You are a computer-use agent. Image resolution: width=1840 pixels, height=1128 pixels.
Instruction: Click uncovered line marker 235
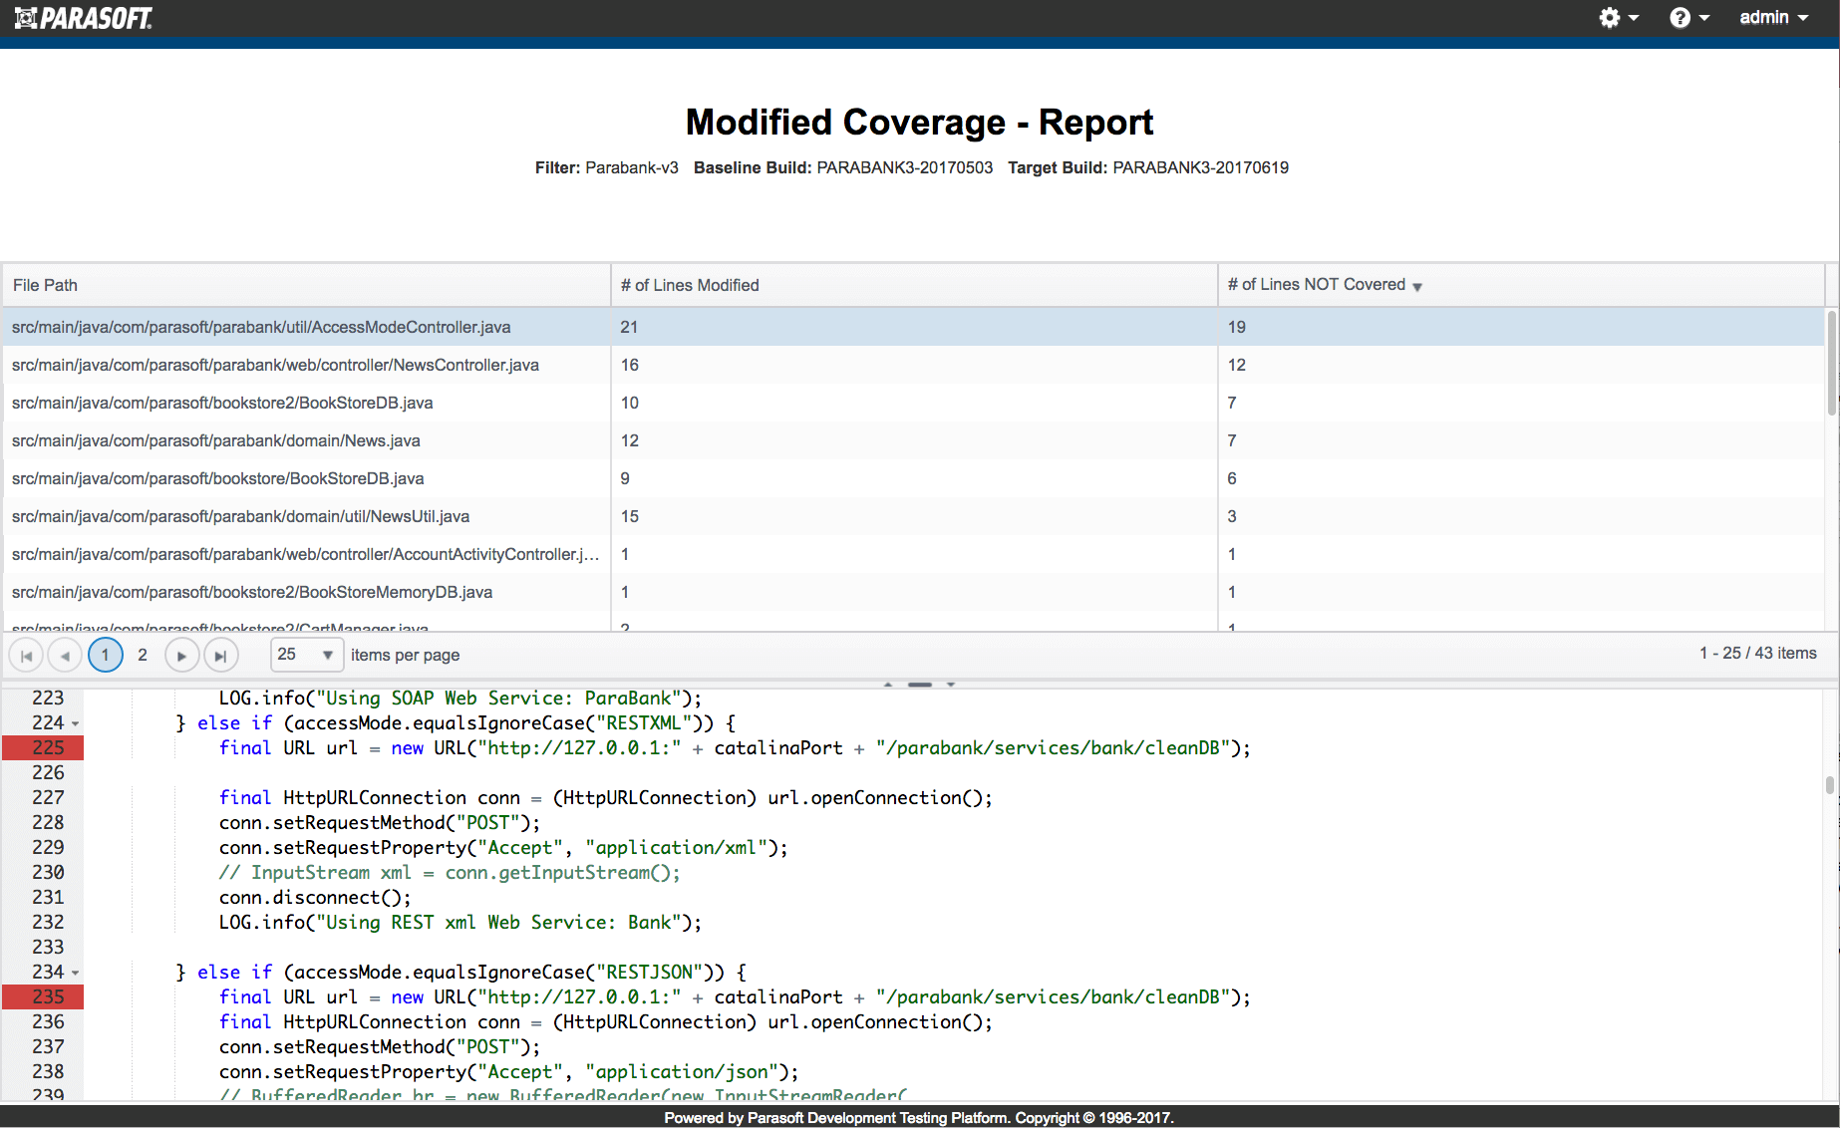click(43, 996)
